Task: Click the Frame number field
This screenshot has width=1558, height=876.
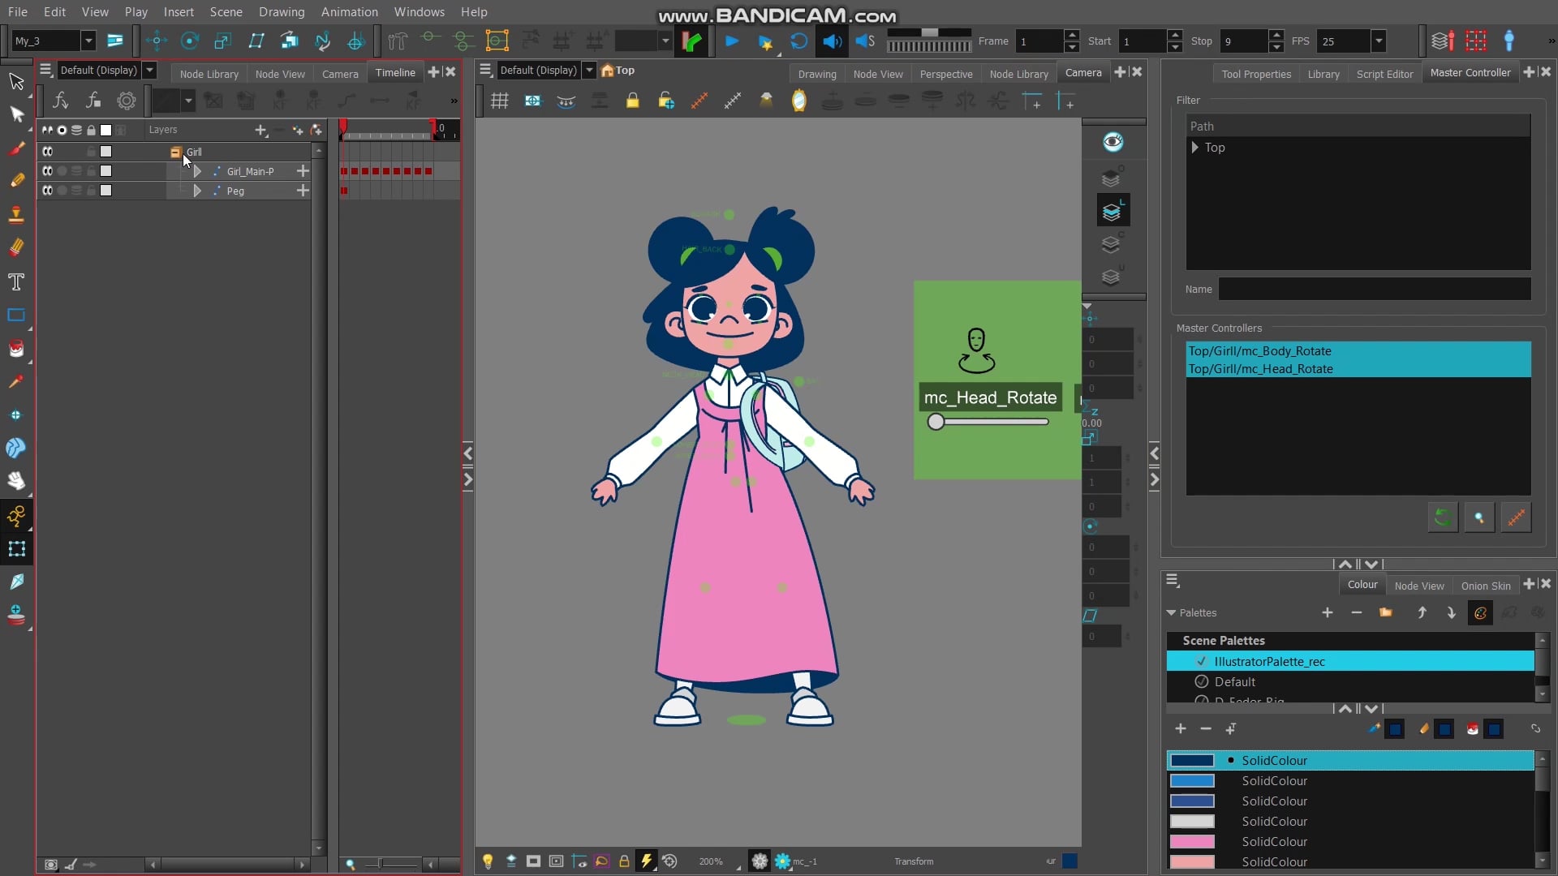Action: (1038, 41)
